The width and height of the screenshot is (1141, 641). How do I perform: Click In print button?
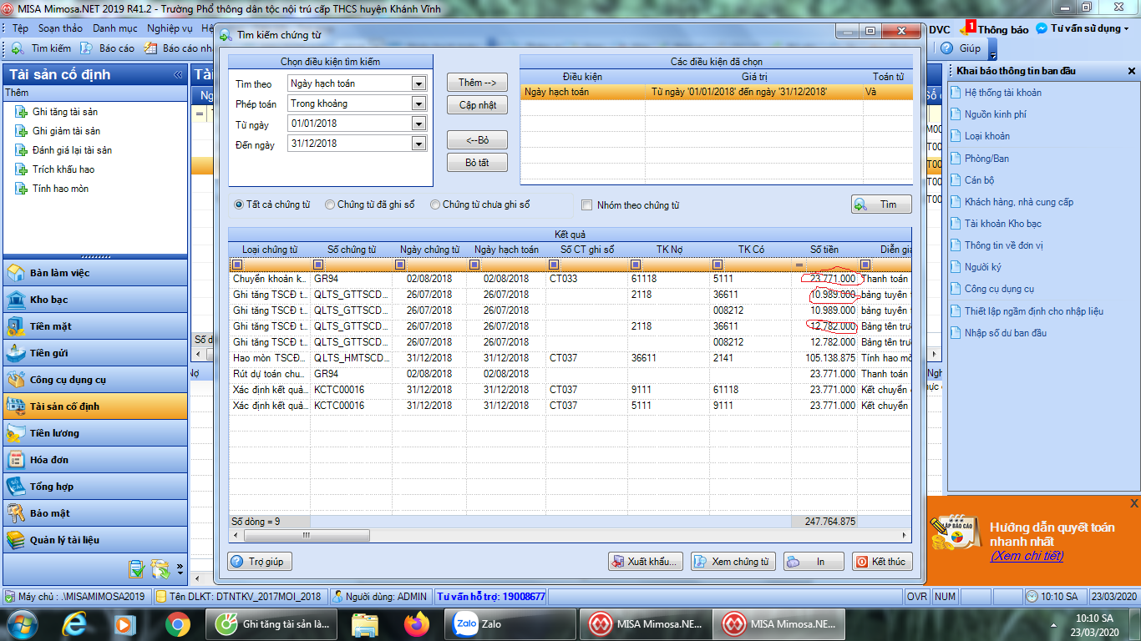pyautogui.click(x=814, y=562)
